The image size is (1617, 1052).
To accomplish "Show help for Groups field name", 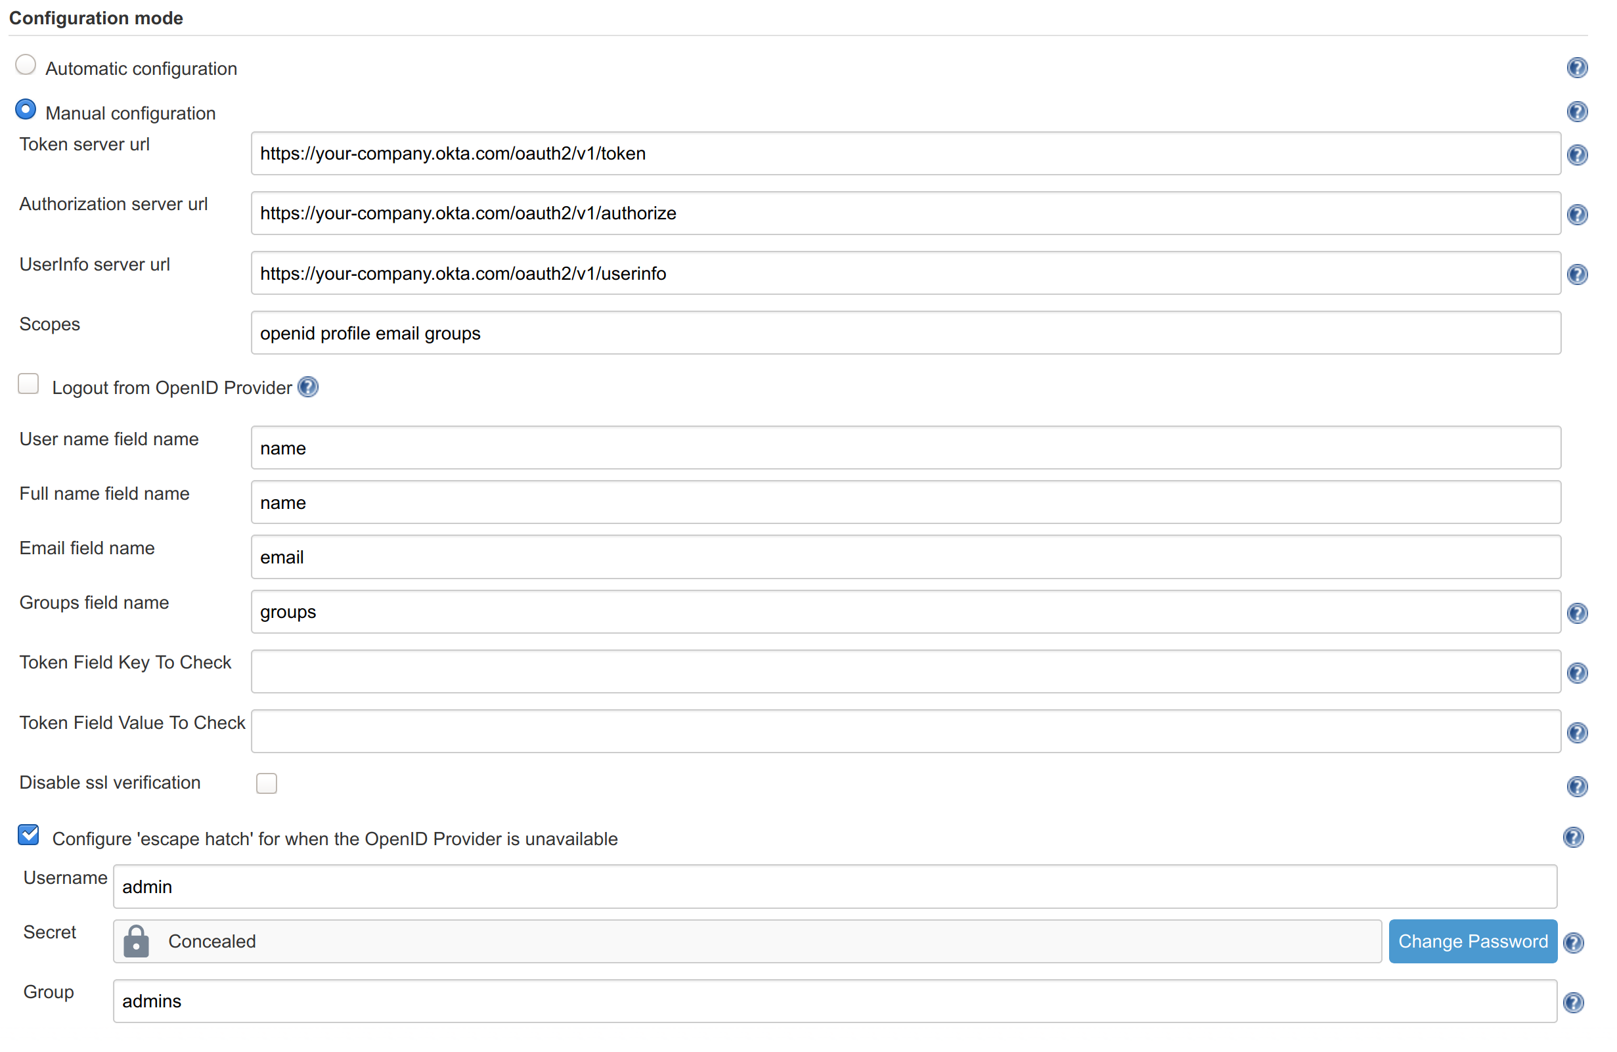I will click(x=1577, y=613).
